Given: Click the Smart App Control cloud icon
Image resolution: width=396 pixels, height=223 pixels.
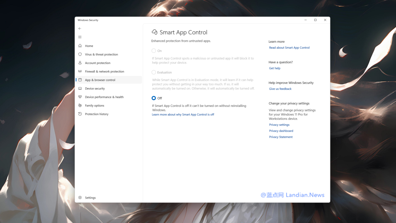Looking at the screenshot, I should pos(154,32).
